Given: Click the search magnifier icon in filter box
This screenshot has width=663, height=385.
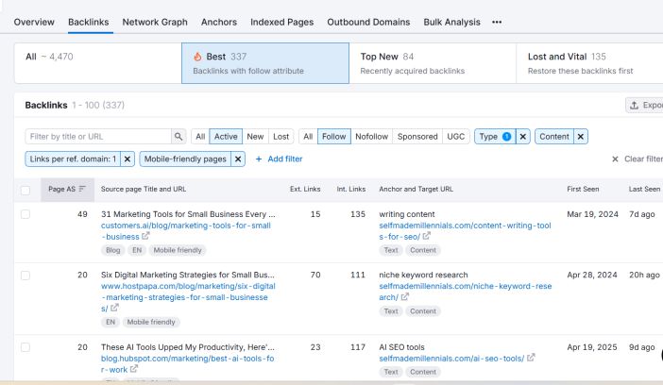Looking at the screenshot, I should pos(178,137).
